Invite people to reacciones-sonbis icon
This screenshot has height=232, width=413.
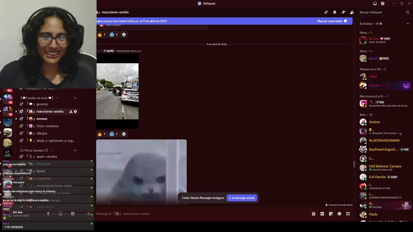pos(71,111)
